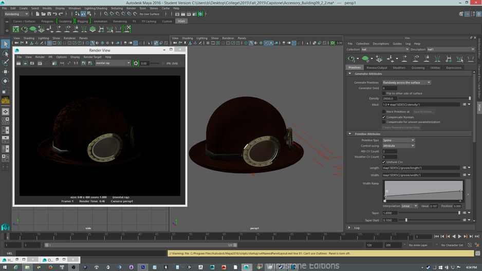Open the Windows main menu
482x271 pixels.
click(x=75, y=8)
